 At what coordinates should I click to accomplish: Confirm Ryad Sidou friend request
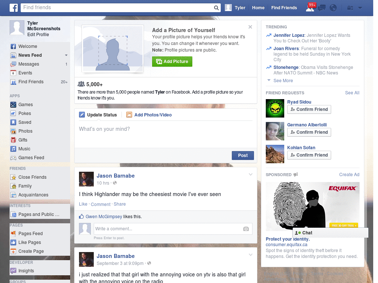(x=309, y=109)
